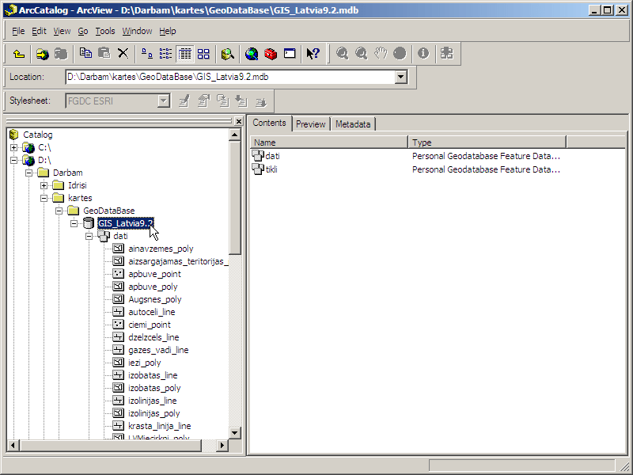Click the Disconnect From Folder icon
The height and width of the screenshot is (475, 633).
tap(61, 54)
